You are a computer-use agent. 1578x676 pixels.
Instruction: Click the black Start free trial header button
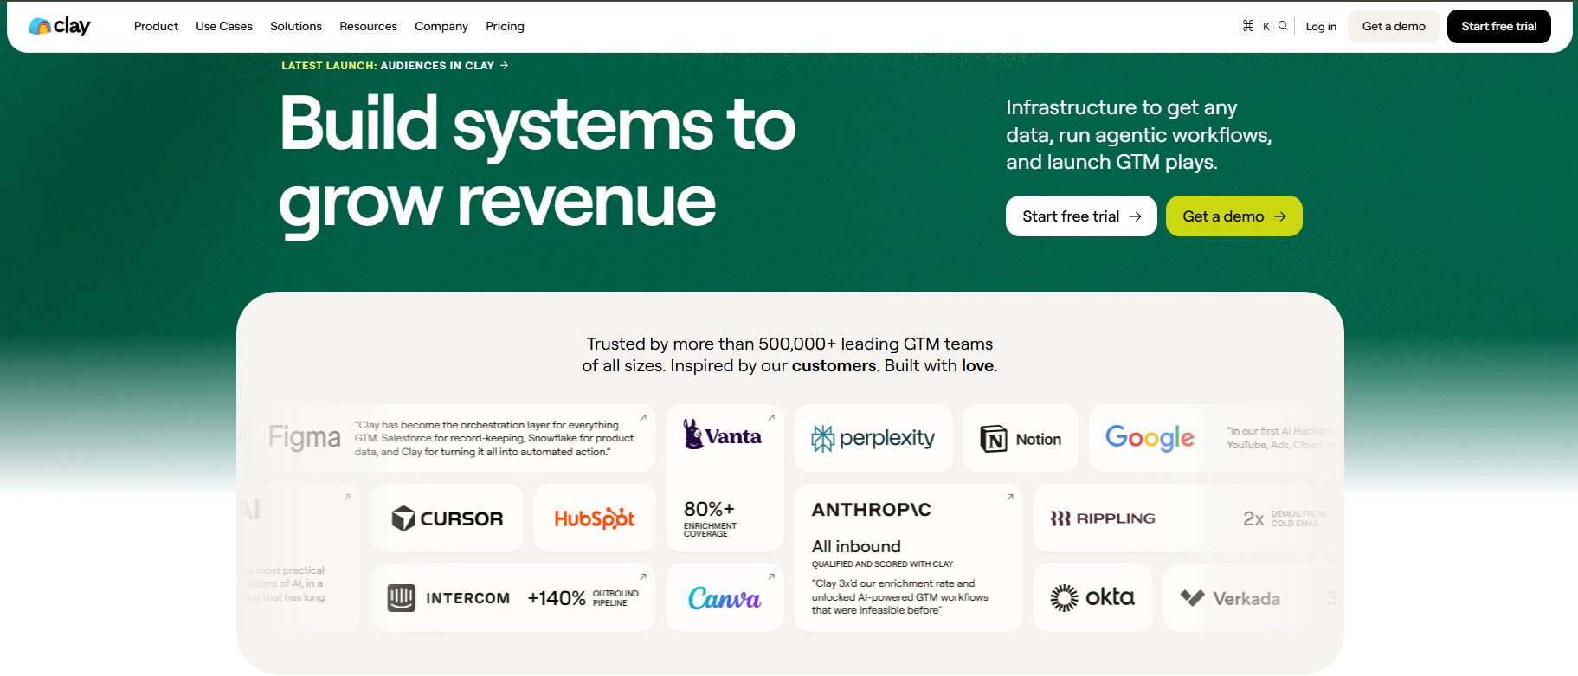(x=1499, y=26)
